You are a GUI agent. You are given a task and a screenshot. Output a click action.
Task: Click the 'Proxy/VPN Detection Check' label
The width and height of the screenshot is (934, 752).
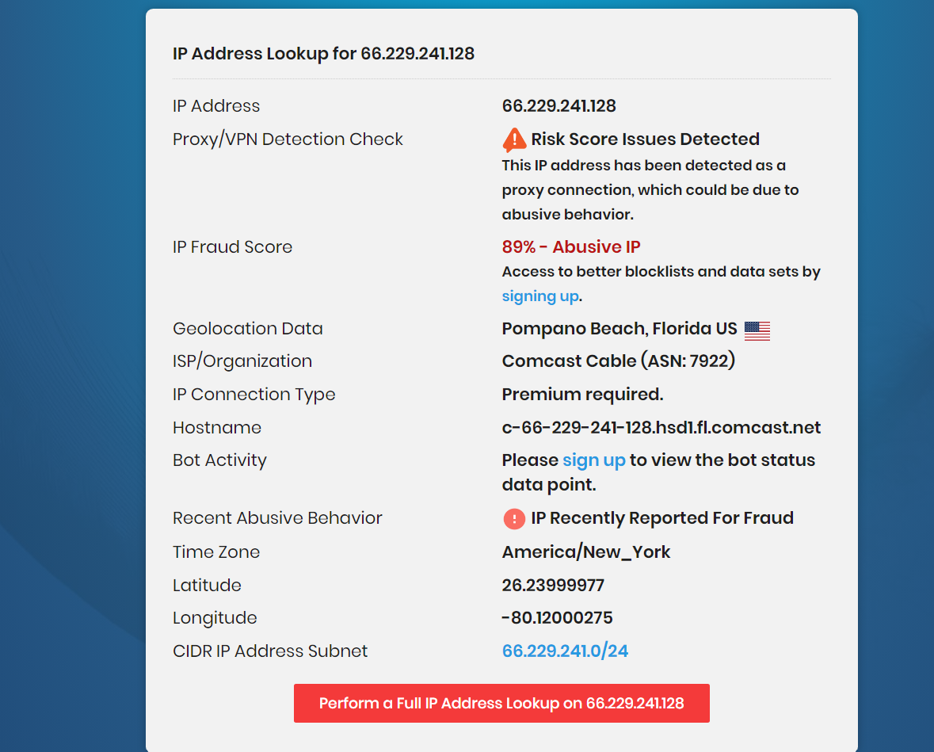288,139
